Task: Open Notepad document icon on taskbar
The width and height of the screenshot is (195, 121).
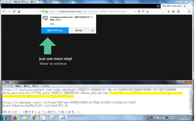Action: [44, 118]
